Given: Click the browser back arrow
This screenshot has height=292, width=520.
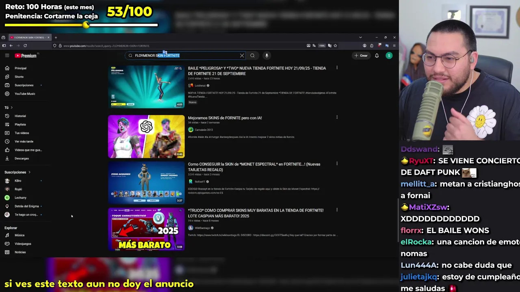Looking at the screenshot, I should point(11,45).
